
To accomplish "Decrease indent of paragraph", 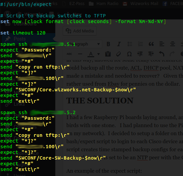I will coord(140,54).
